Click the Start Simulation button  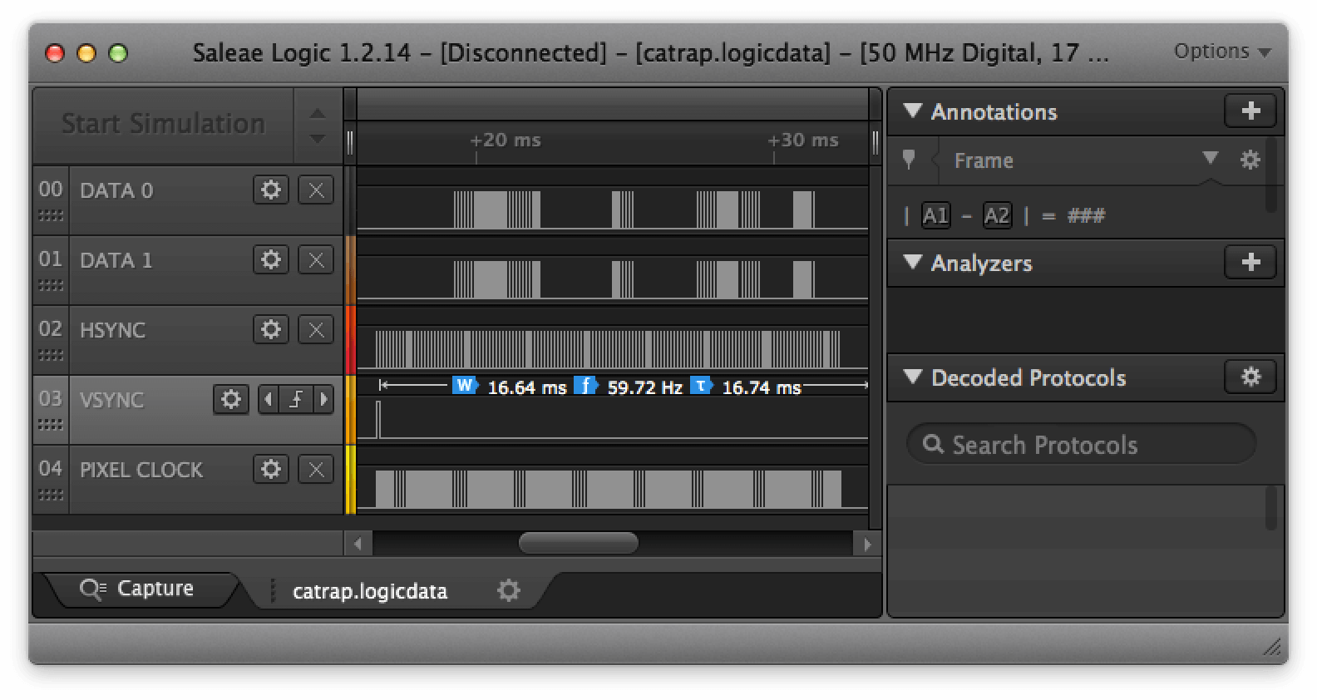point(163,124)
